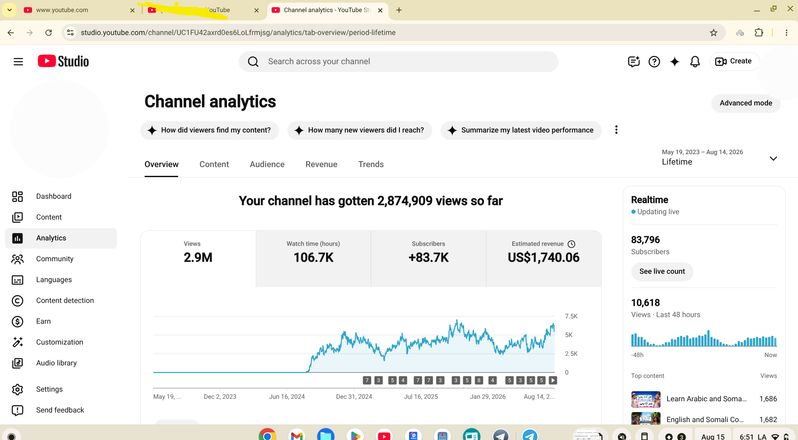Open the Studio hamburger menu
The width and height of the screenshot is (798, 440).
pyautogui.click(x=18, y=62)
